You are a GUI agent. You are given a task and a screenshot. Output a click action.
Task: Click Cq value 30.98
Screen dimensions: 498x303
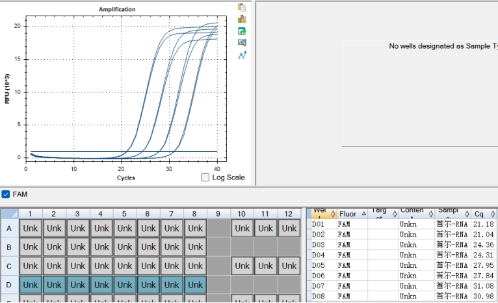(x=484, y=296)
